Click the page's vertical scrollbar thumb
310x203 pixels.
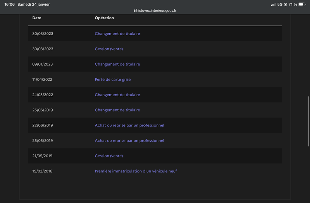coord(308,121)
